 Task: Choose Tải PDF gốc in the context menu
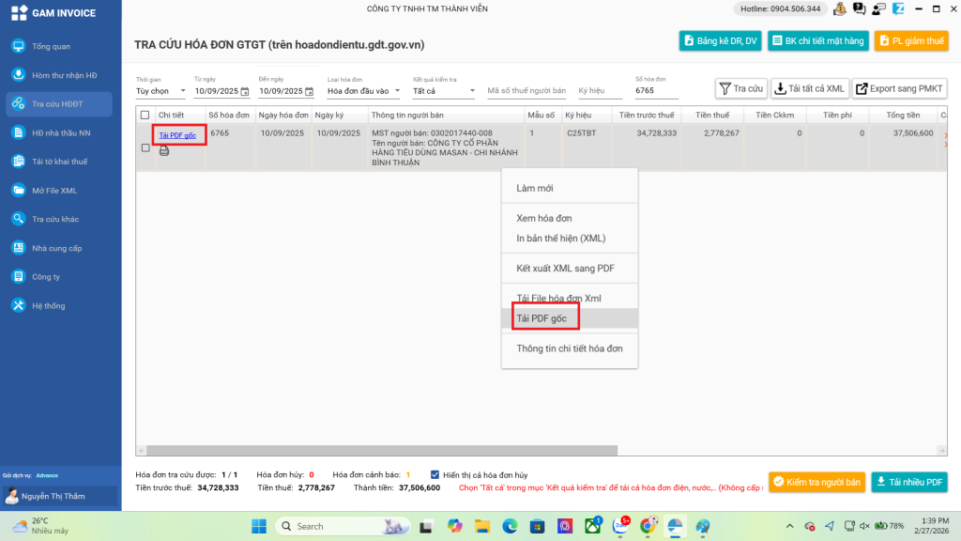[x=542, y=318]
